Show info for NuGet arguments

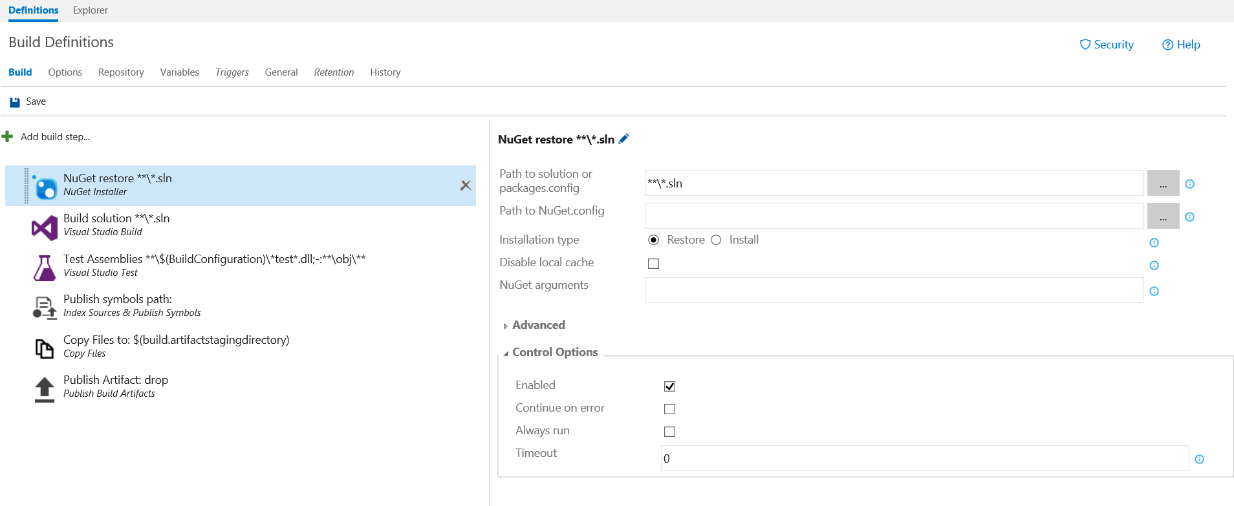click(1154, 291)
